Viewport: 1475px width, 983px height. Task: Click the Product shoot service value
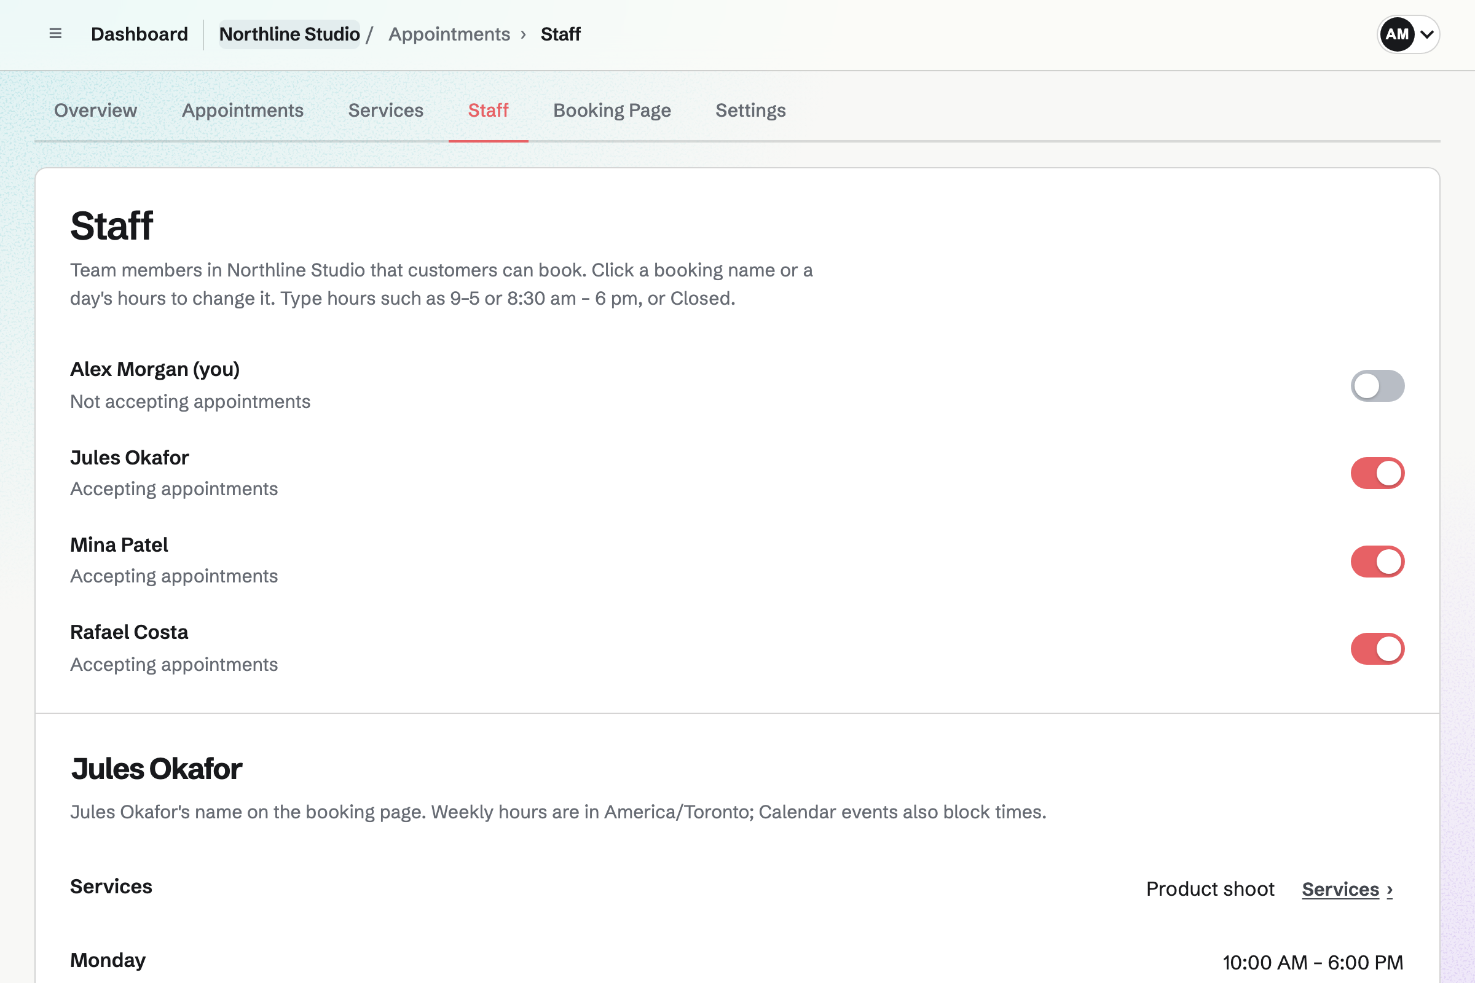click(1210, 889)
